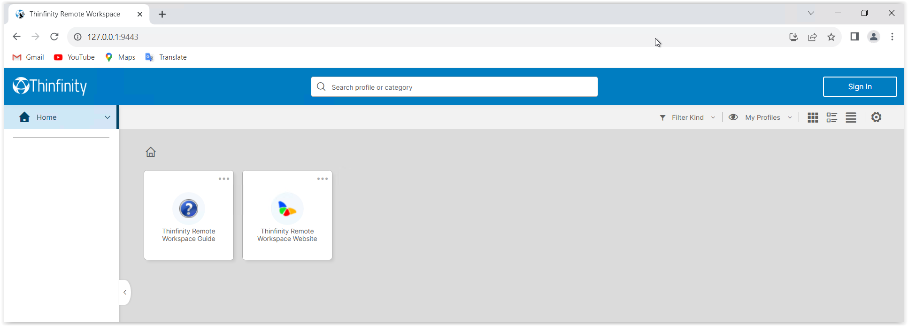This screenshot has height=326, width=908.
Task: Close the Thinfinity Remote Workspace tab
Action: 140,14
